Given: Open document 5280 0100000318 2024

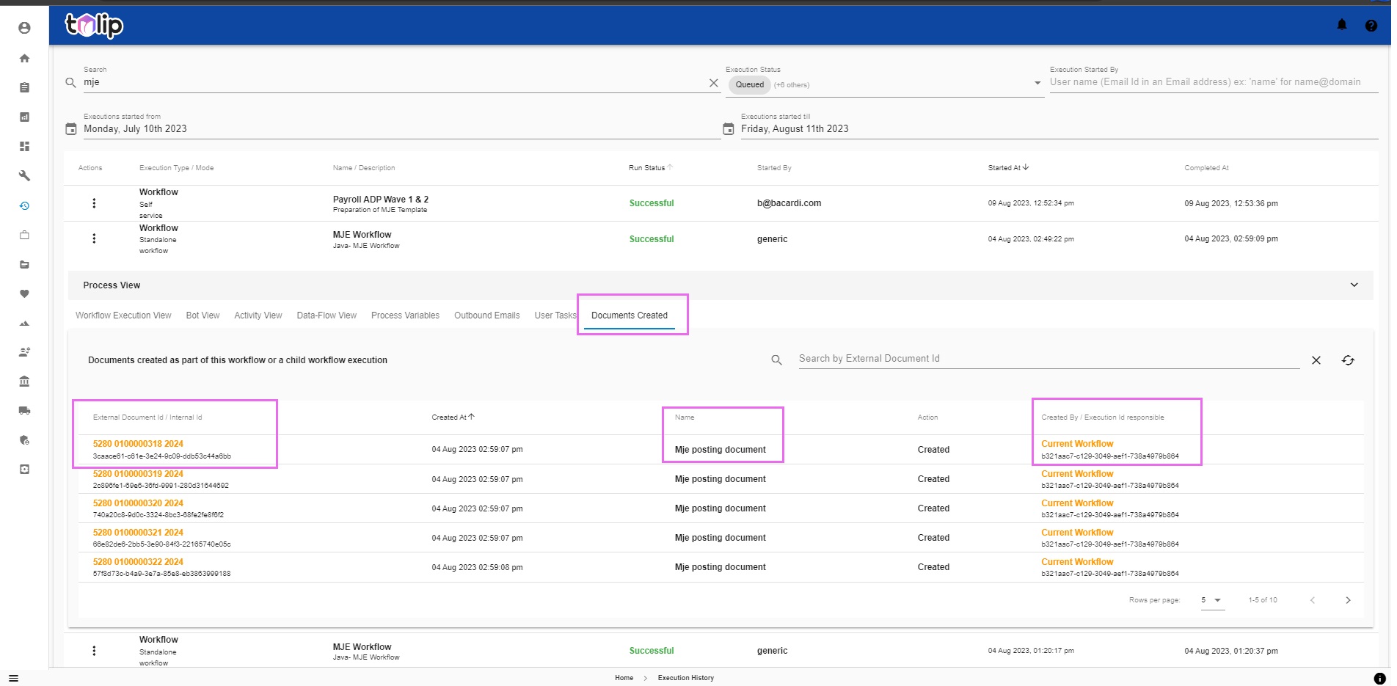Looking at the screenshot, I should click(138, 444).
